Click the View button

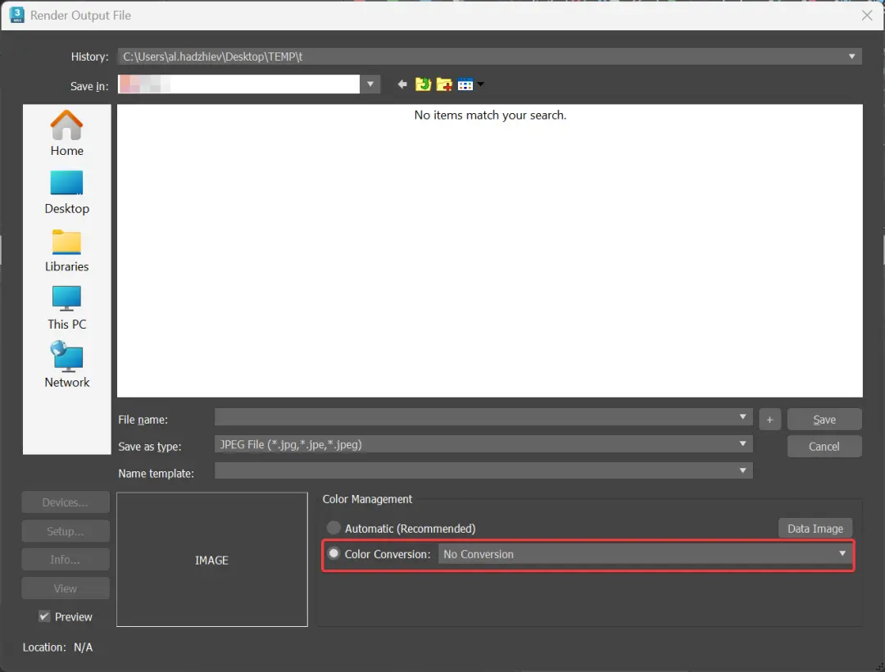pyautogui.click(x=66, y=588)
